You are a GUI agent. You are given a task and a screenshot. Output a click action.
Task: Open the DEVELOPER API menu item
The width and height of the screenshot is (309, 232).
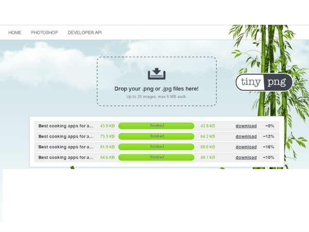pos(85,32)
